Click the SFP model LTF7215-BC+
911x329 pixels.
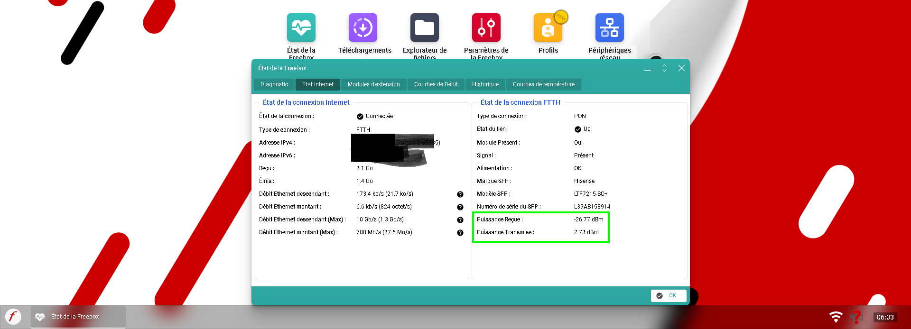point(591,194)
